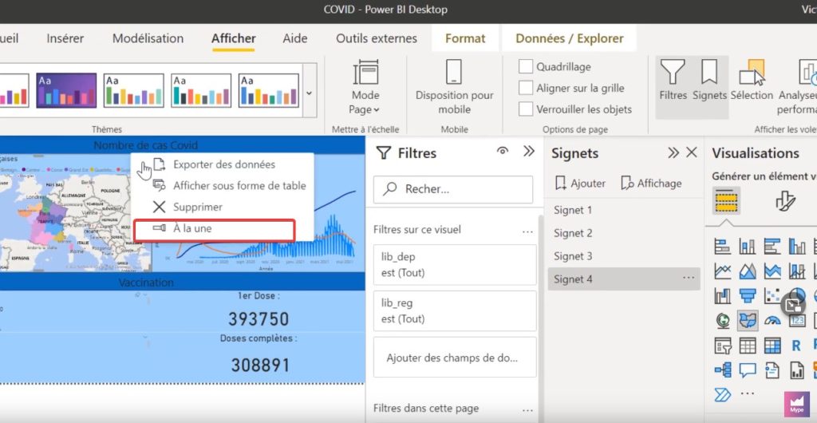Collapse the Signets pane with chevrons

point(673,152)
